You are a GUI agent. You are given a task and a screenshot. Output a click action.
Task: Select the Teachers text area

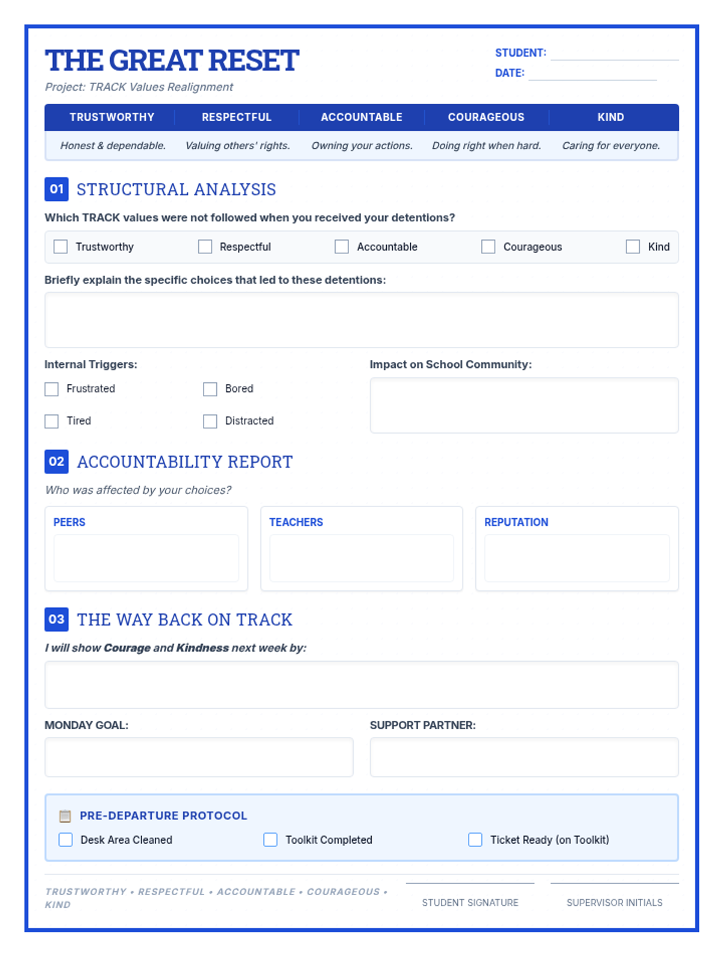361,558
